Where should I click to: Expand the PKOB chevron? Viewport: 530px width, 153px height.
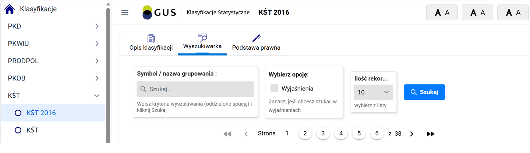[x=97, y=78]
